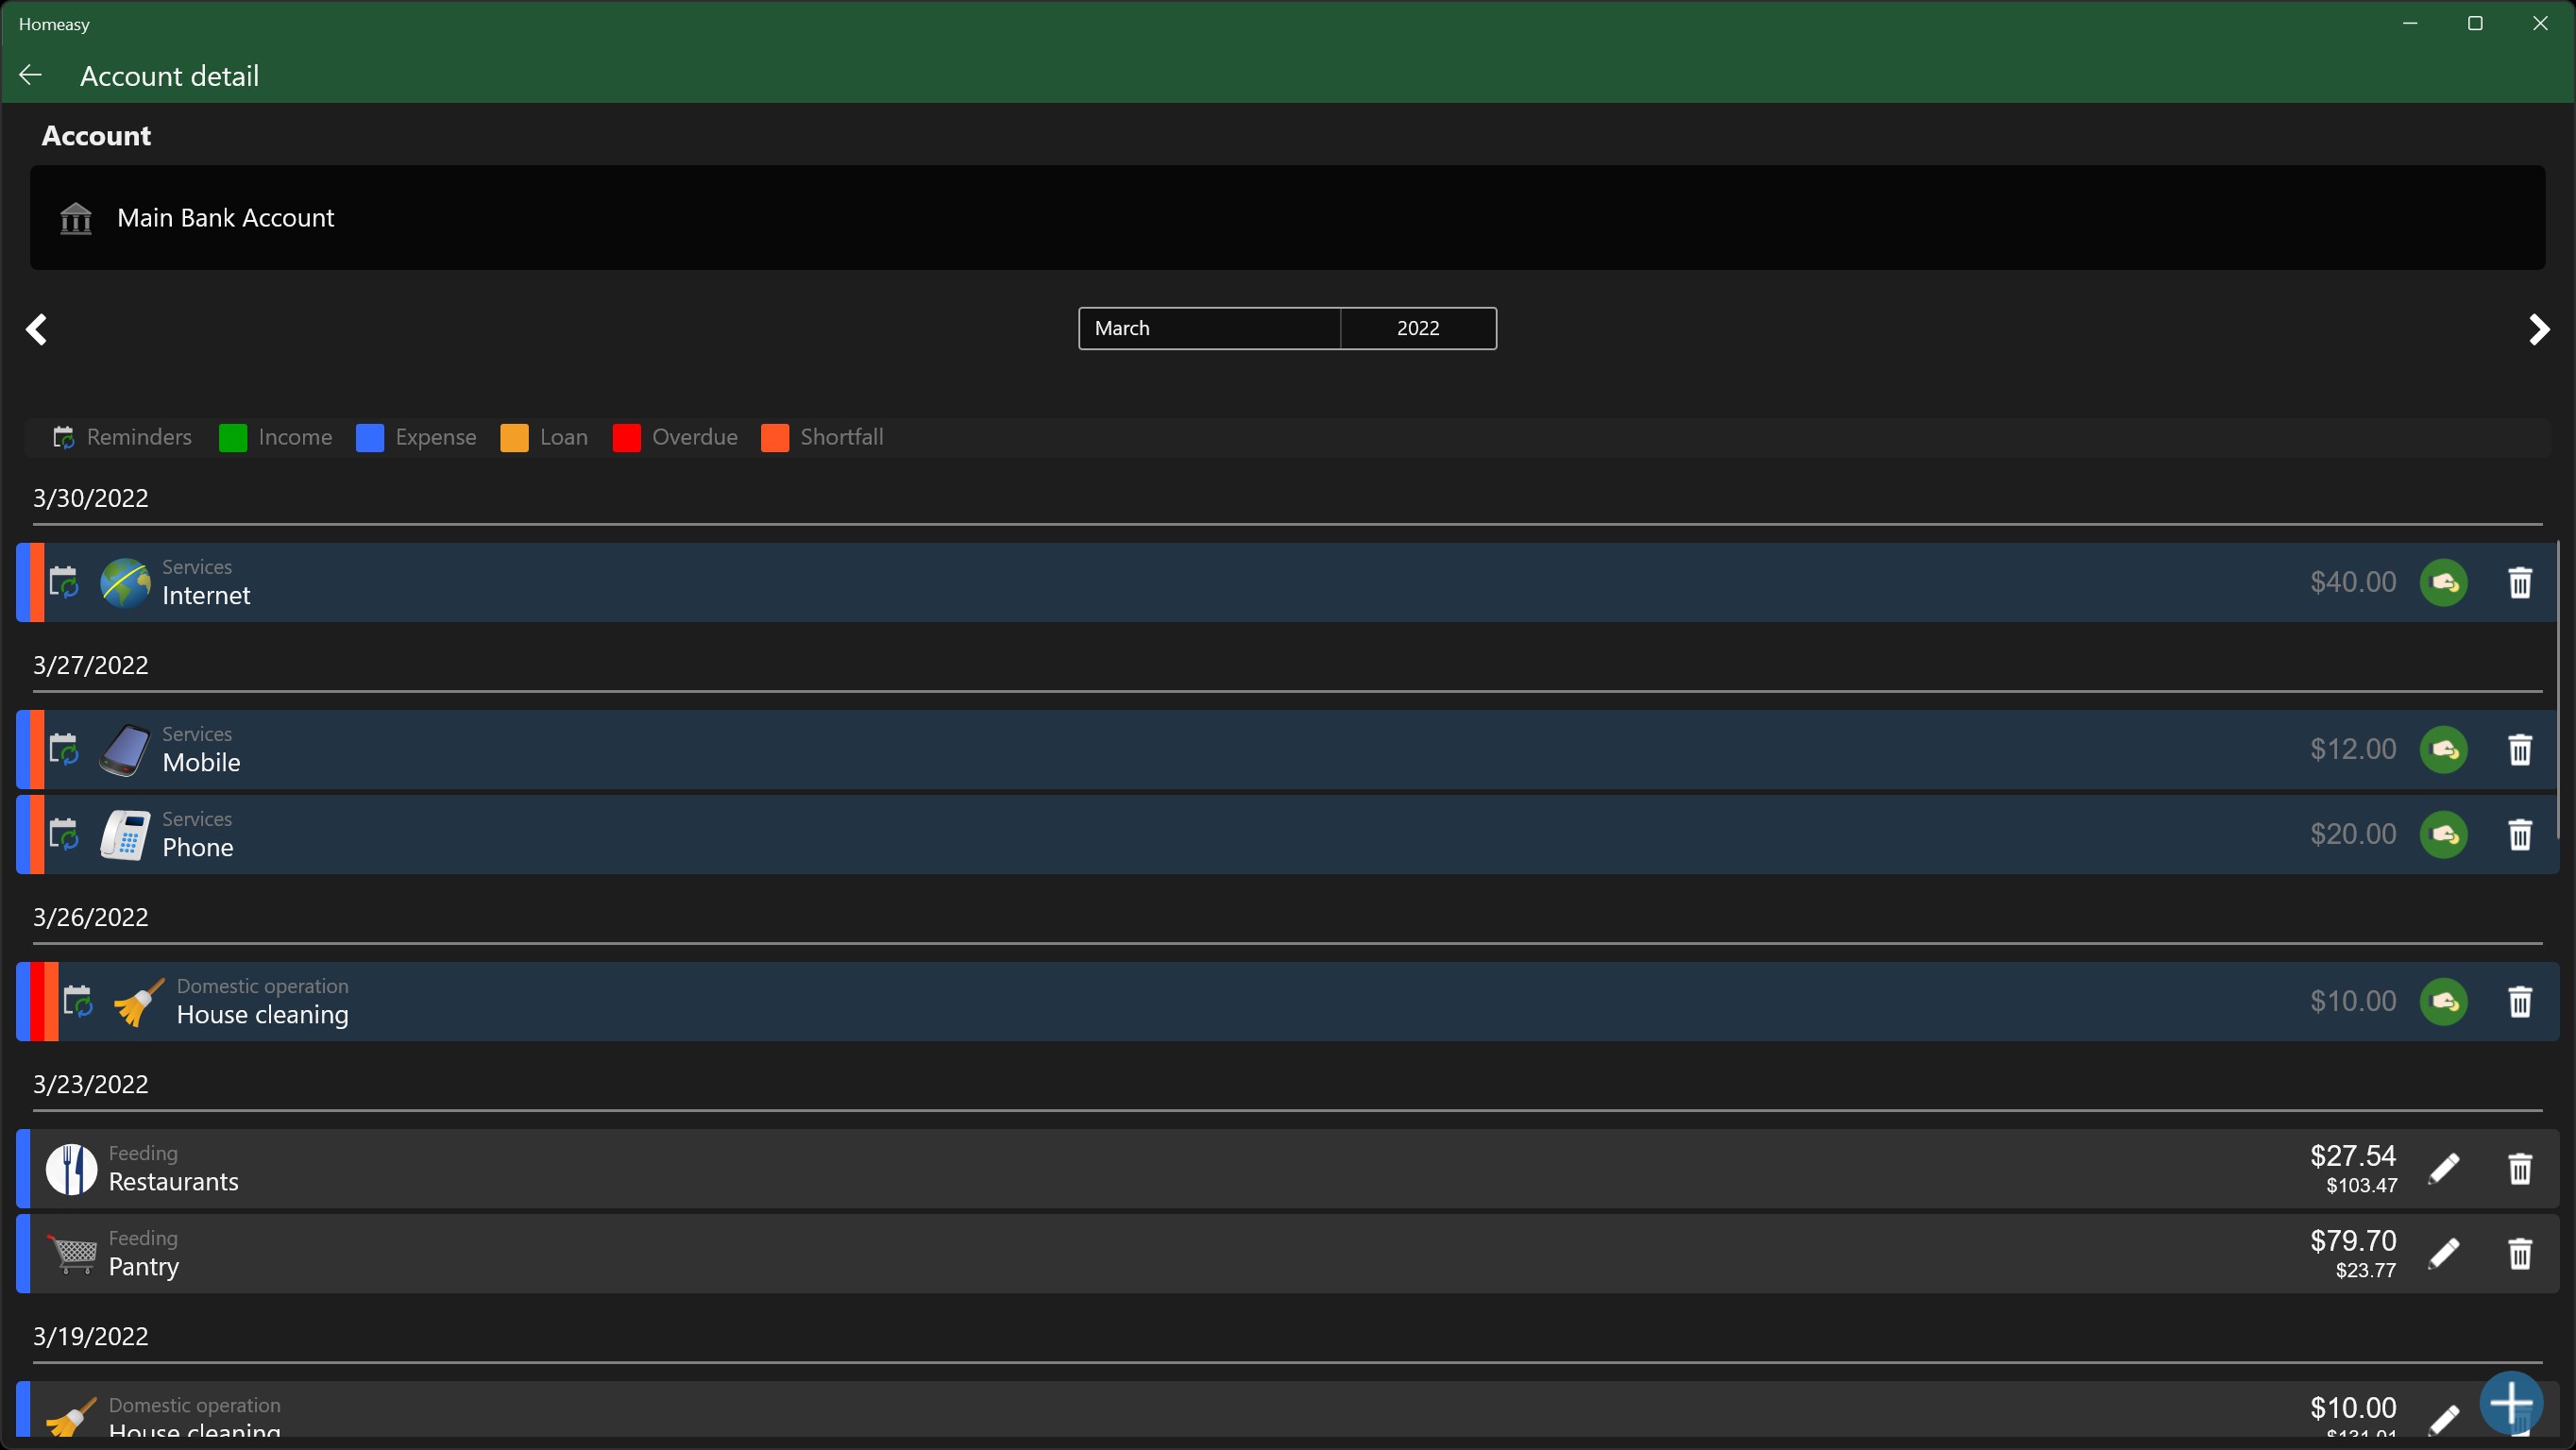Image resolution: width=2576 pixels, height=1450 pixels.
Task: Click the recurring reminder icon on Phone
Action: [x=64, y=834]
